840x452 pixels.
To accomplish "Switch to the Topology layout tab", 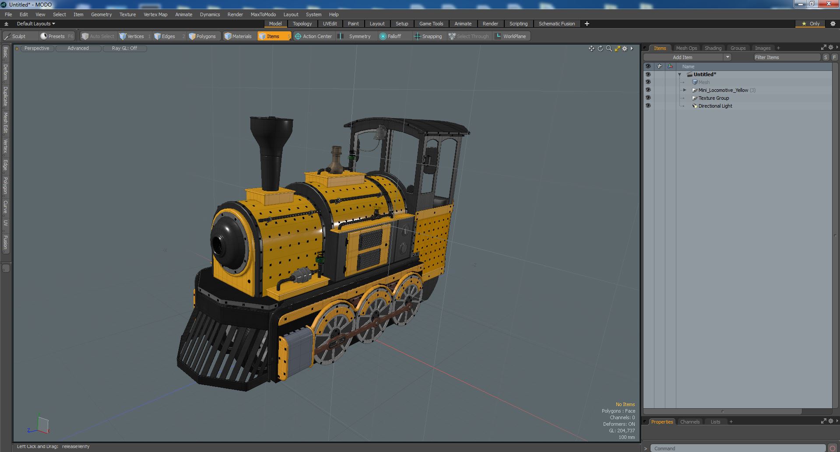I will 302,24.
